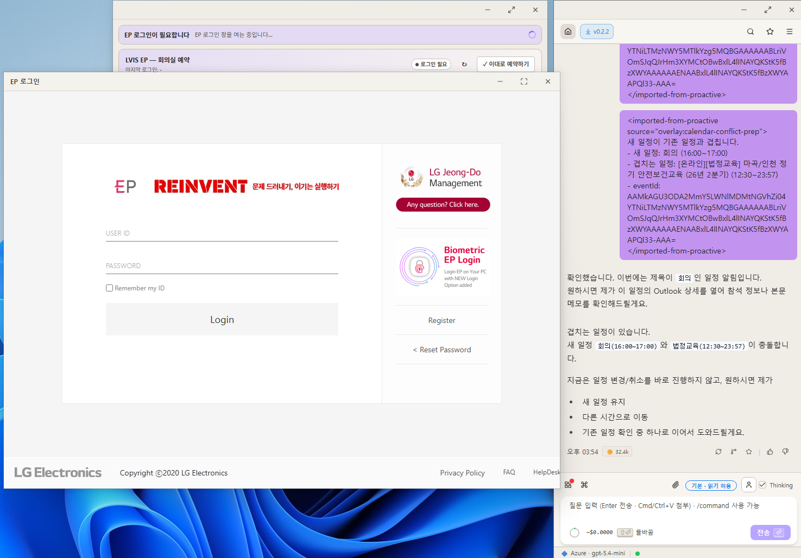This screenshot has height=558, width=801.
Task: Attach a file with the paperclip icon
Action: pyautogui.click(x=676, y=485)
